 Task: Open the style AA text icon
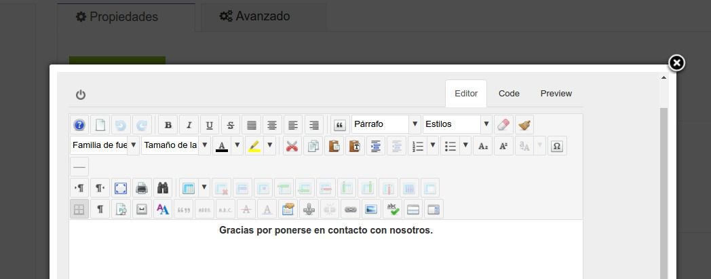(x=163, y=208)
